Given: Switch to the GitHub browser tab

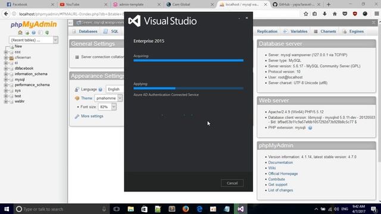Looking at the screenshot, I should point(296,4).
